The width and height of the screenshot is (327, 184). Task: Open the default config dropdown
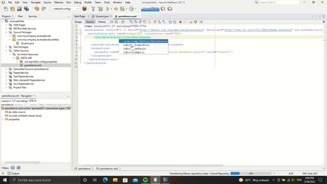(66, 9)
